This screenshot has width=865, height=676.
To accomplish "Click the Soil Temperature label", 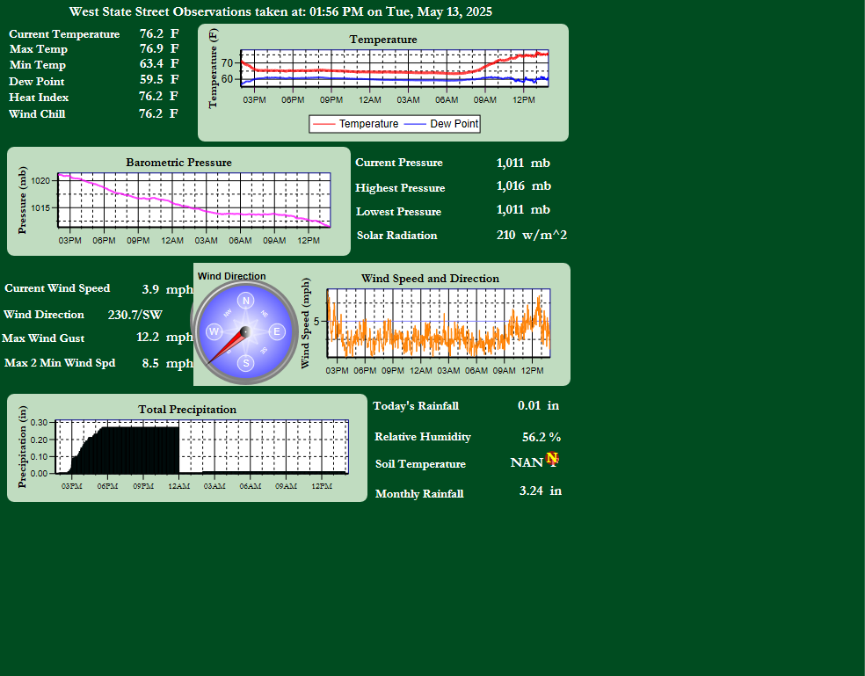I will (x=420, y=463).
